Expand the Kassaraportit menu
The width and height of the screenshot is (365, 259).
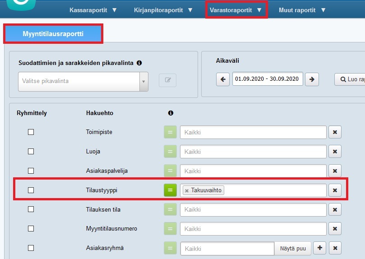click(93, 10)
